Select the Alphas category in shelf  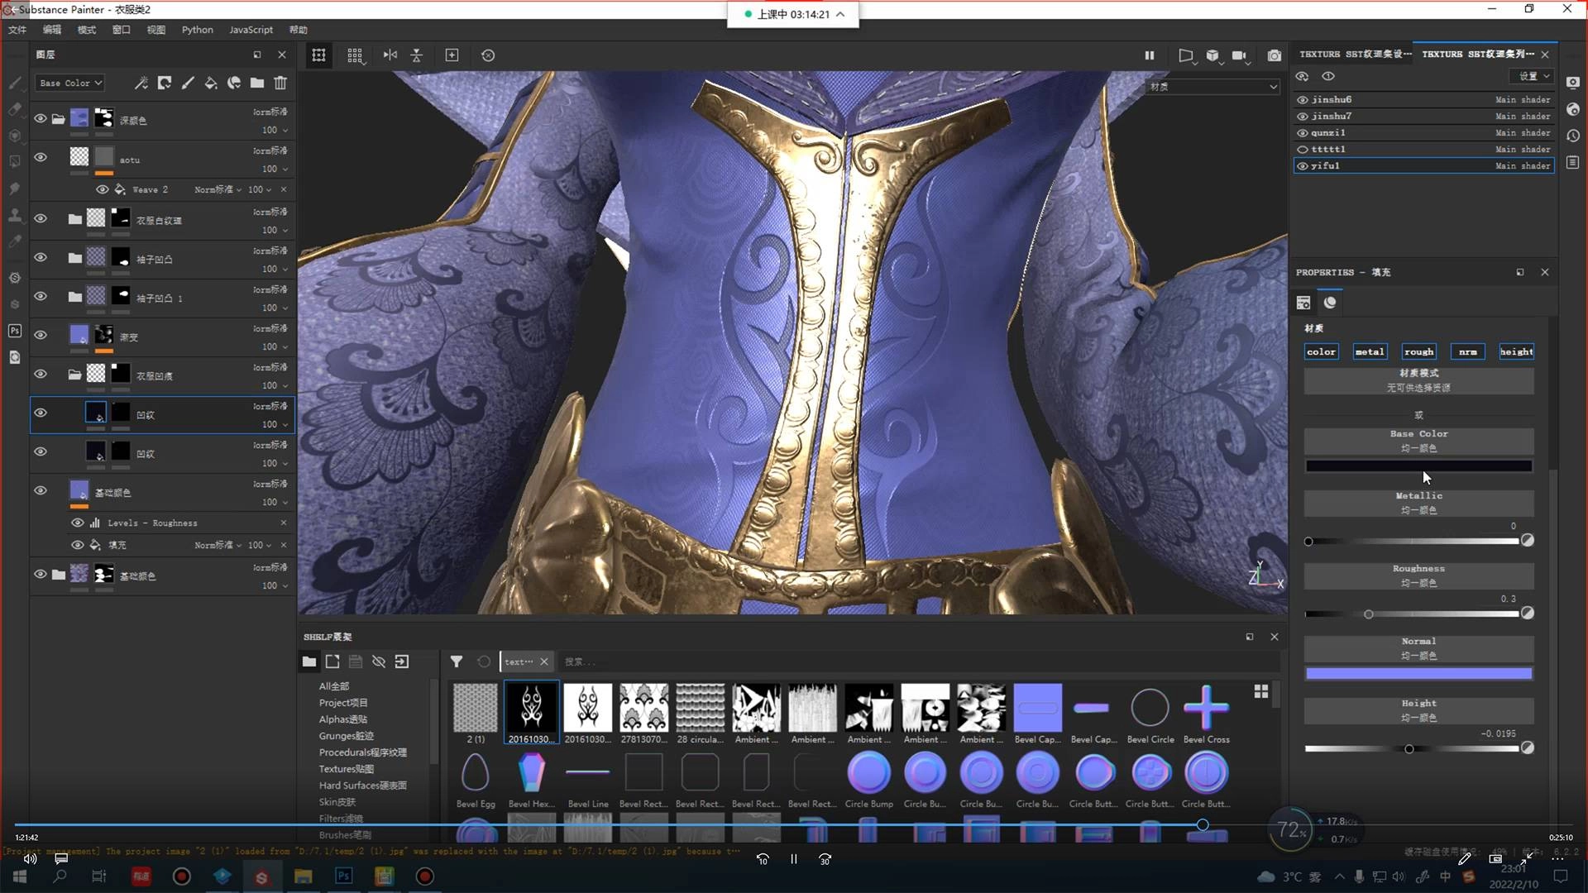click(342, 719)
